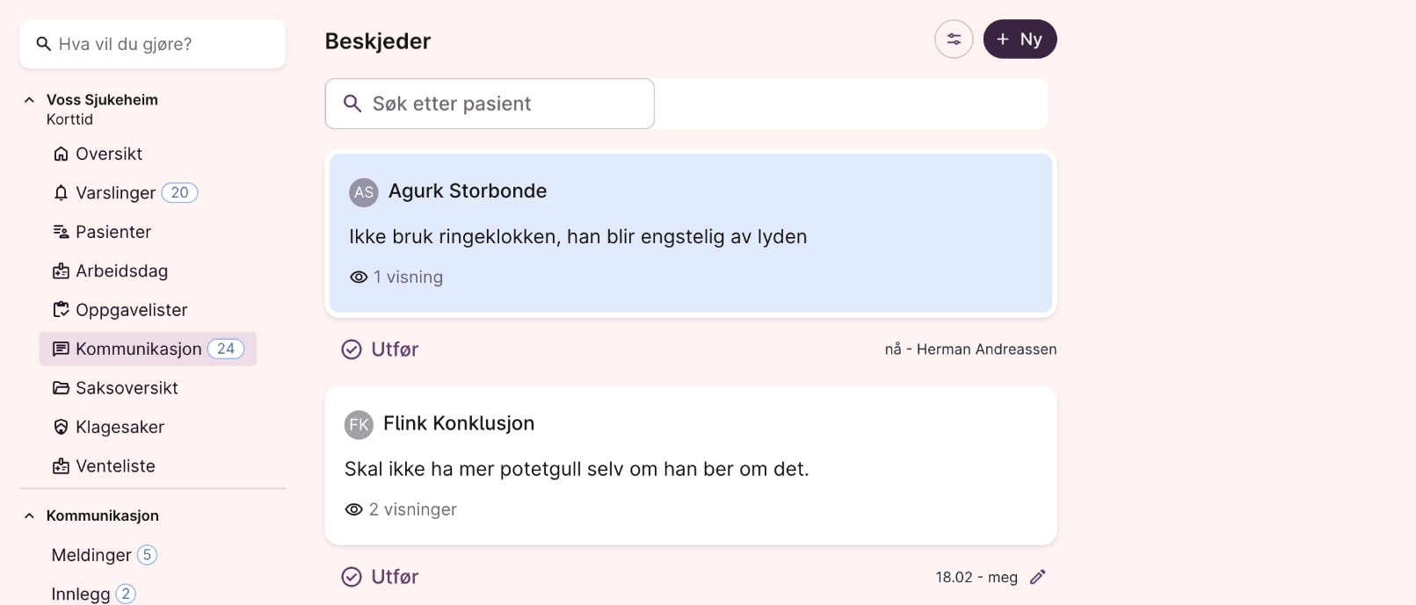The image size is (1416, 605).
Task: Open the filter settings icon button
Action: [953, 40]
